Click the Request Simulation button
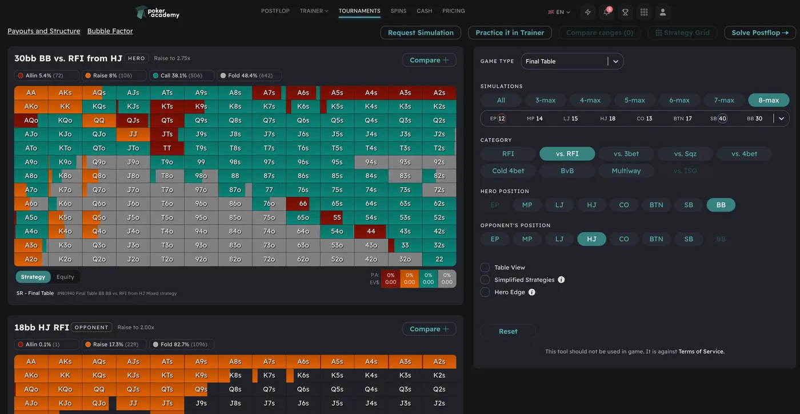This screenshot has height=414, width=800. pos(421,33)
